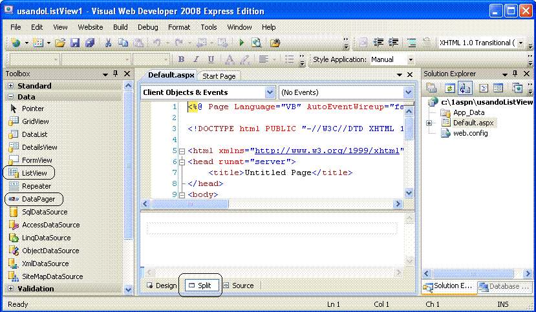Click the Nest Related Files icon

click(x=465, y=88)
